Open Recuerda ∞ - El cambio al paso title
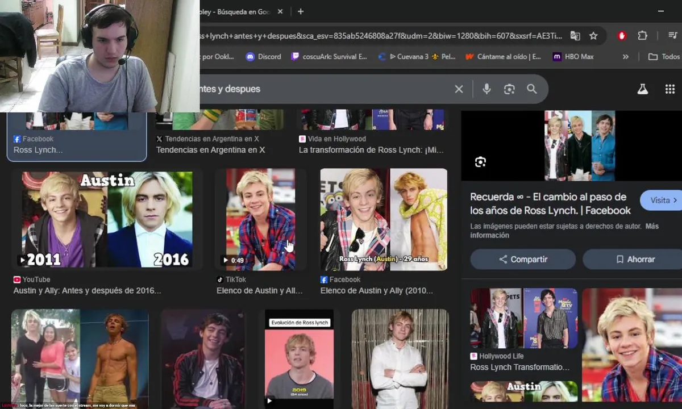Image resolution: width=682 pixels, height=409 pixels. pos(550,203)
